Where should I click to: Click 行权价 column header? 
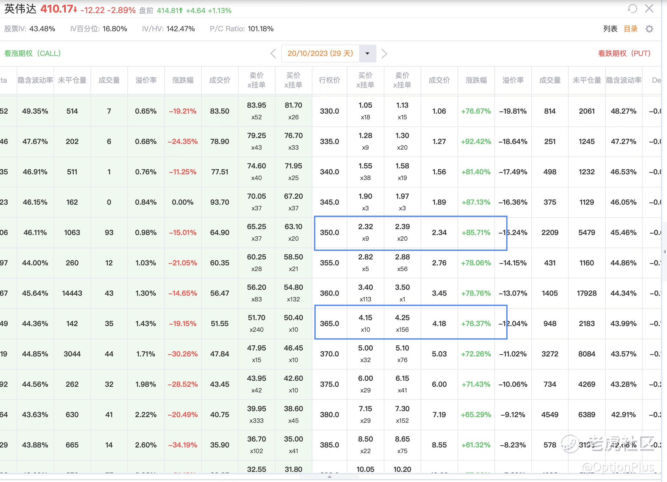[x=329, y=80]
